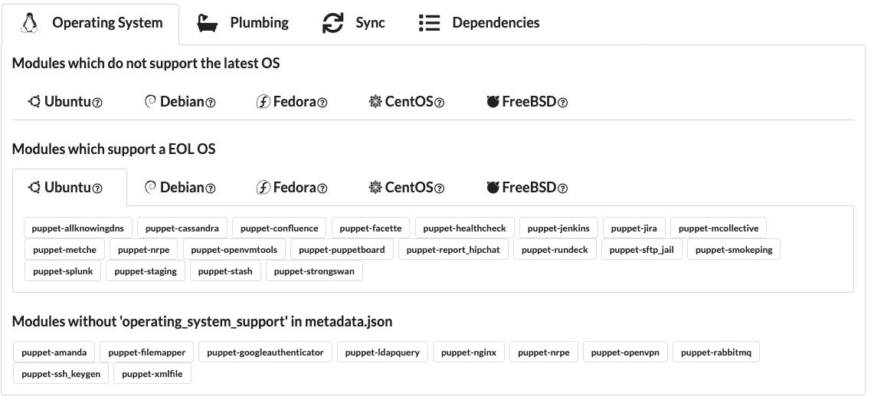Click the bathtub icon on Plumbing tab
This screenshot has width=871, height=400.
point(207,23)
